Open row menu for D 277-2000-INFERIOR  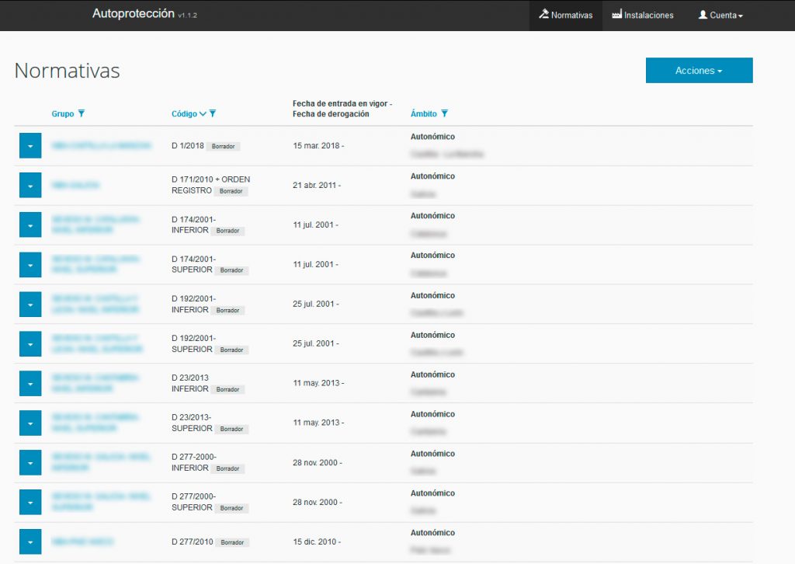(x=30, y=463)
